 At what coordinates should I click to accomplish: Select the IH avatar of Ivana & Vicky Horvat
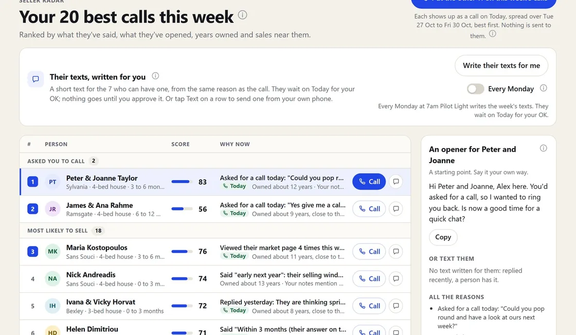[52, 306]
